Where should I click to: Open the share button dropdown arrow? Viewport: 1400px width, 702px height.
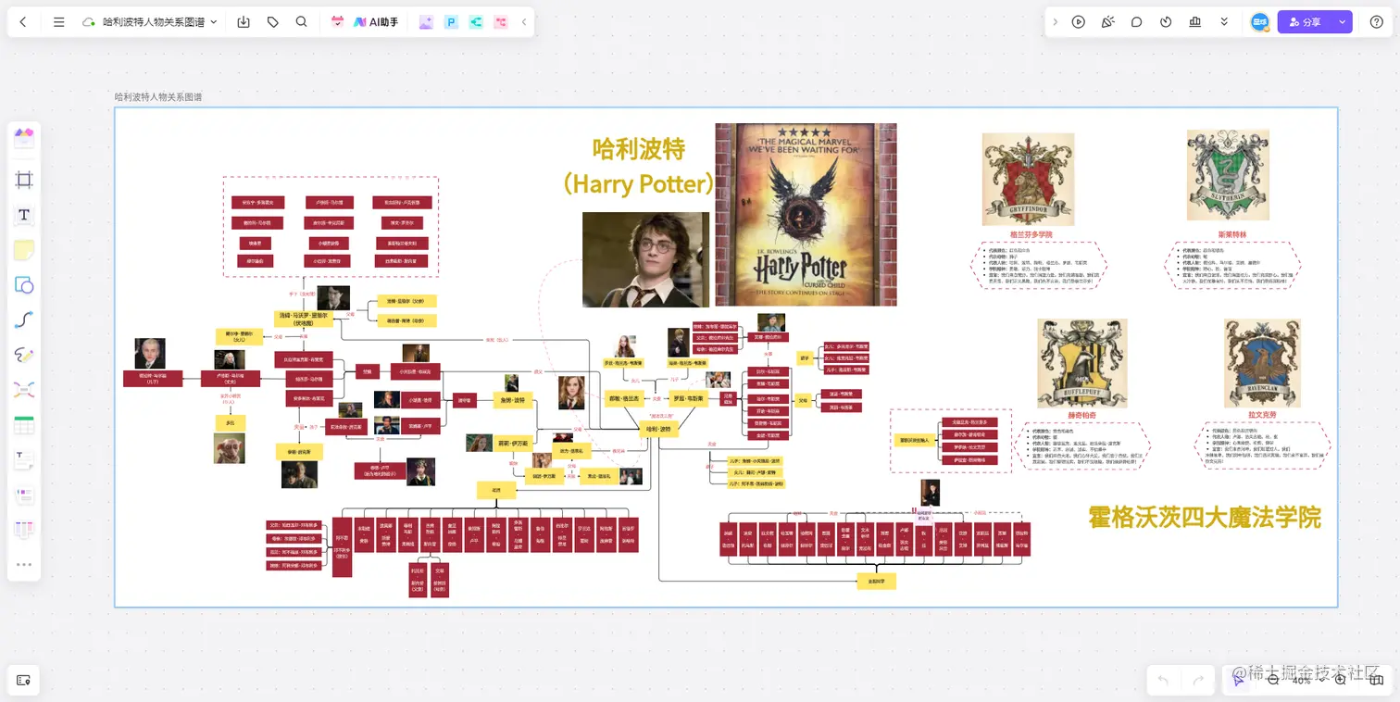pos(1342,22)
